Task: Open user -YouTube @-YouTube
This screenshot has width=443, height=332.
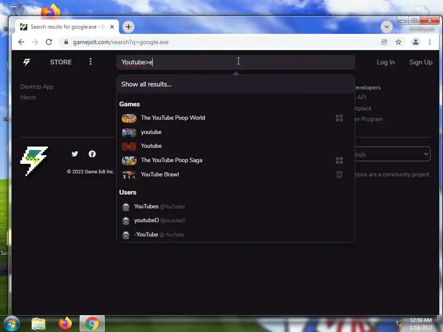Action: pyautogui.click(x=236, y=235)
